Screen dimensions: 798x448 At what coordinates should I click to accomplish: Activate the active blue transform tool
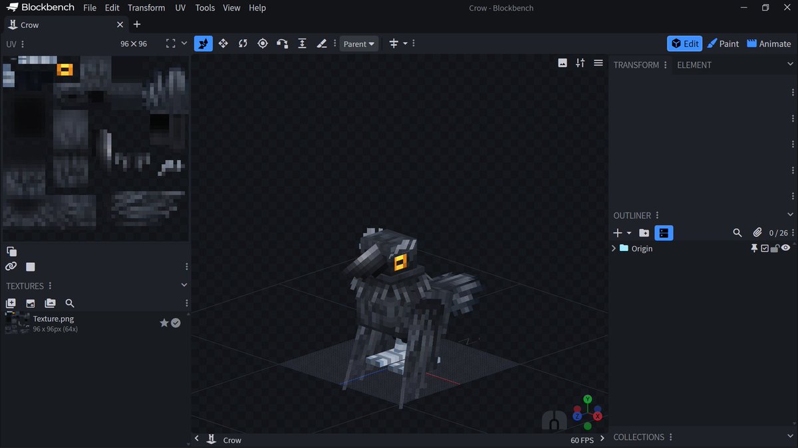203,43
